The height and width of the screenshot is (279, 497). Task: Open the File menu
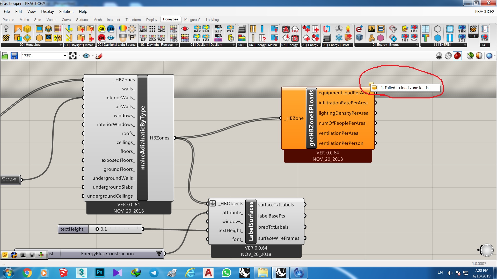[x=7, y=12]
